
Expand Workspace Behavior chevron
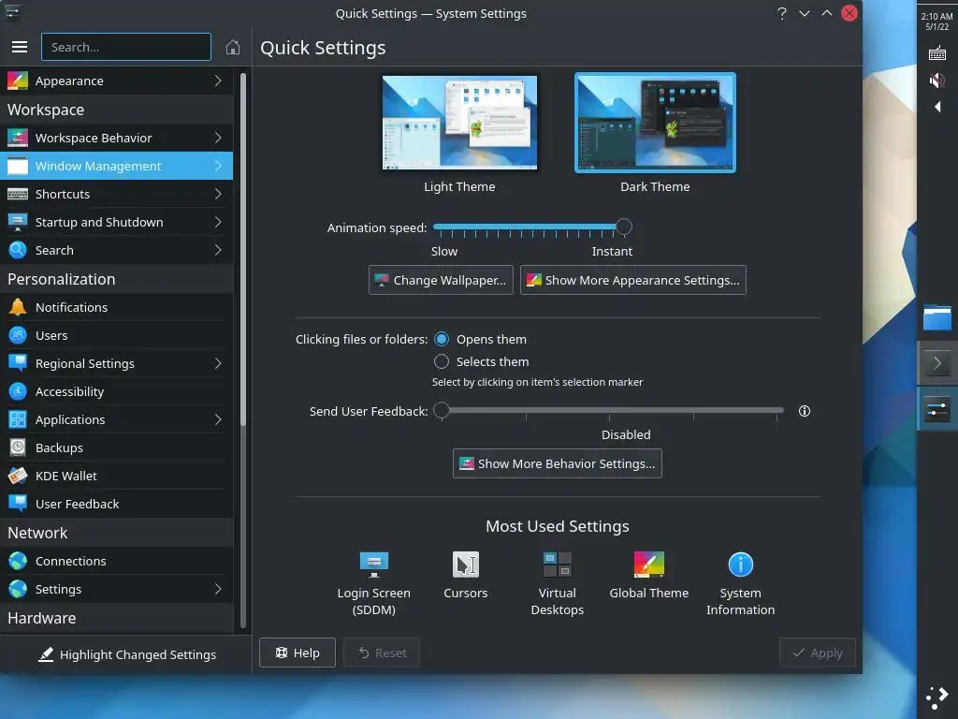click(218, 138)
